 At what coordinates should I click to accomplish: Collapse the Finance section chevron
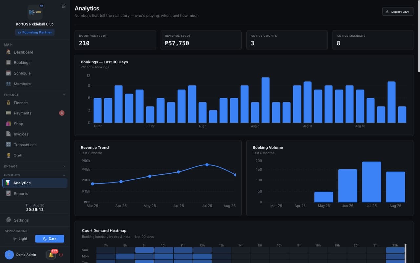[x=64, y=95]
